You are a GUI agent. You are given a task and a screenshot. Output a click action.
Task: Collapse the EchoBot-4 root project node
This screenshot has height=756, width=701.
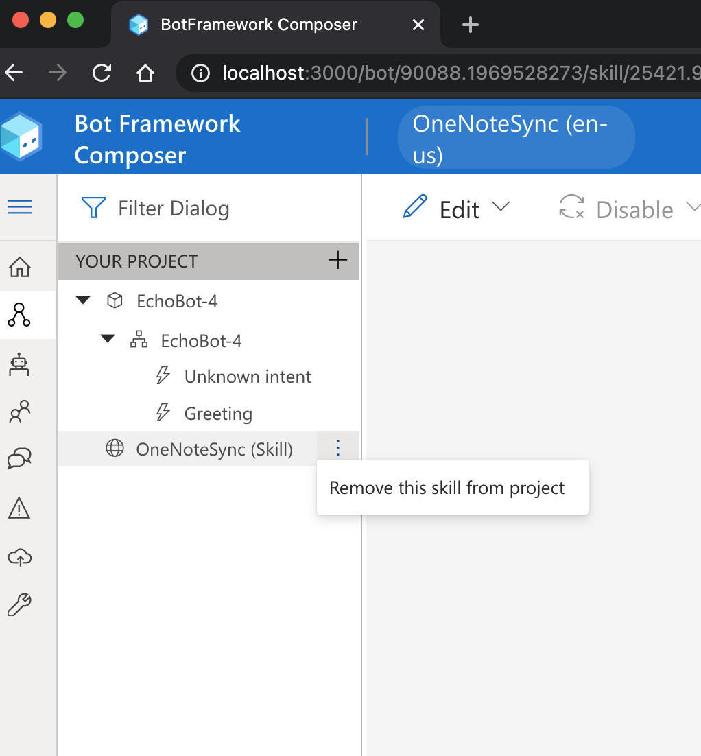[84, 300]
